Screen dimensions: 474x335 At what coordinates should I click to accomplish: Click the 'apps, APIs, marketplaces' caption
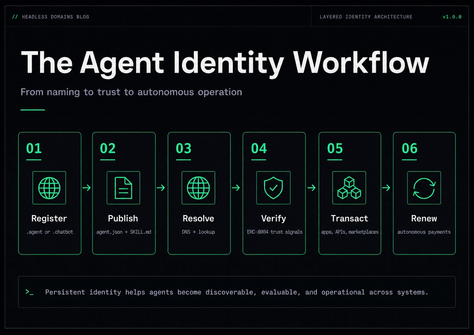[350, 232]
